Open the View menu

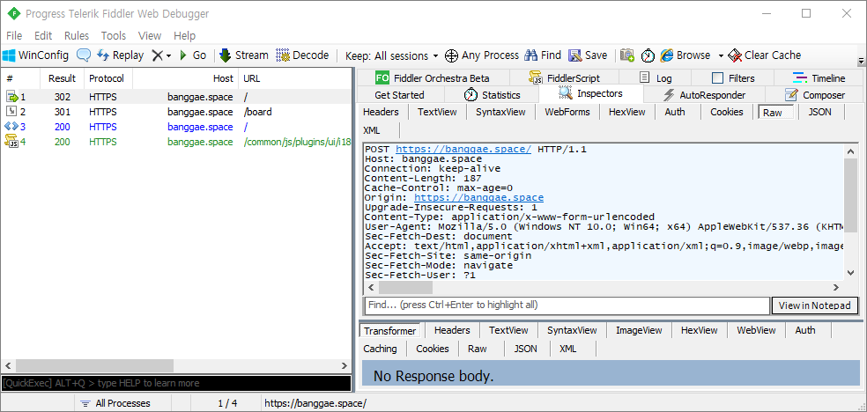[x=150, y=36]
